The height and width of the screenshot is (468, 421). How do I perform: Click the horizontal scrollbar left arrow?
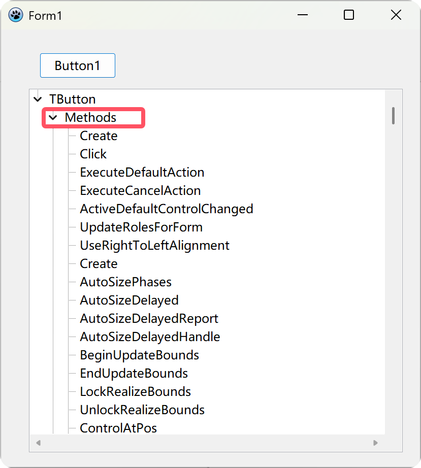coord(38,443)
